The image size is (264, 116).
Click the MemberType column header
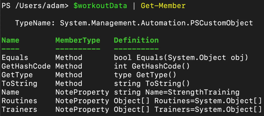click(78, 40)
